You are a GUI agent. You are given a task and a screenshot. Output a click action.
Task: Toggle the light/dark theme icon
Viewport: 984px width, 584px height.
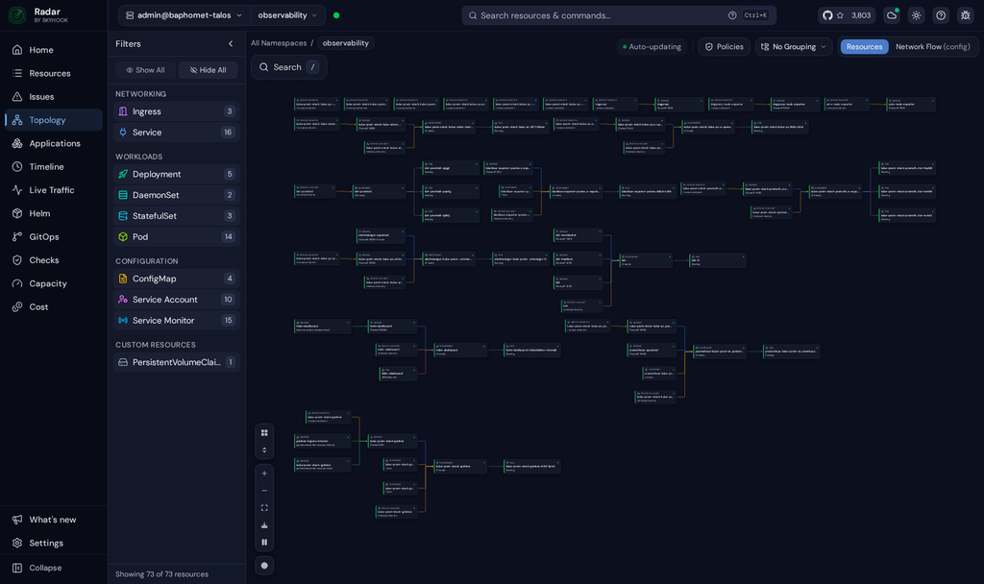point(916,15)
